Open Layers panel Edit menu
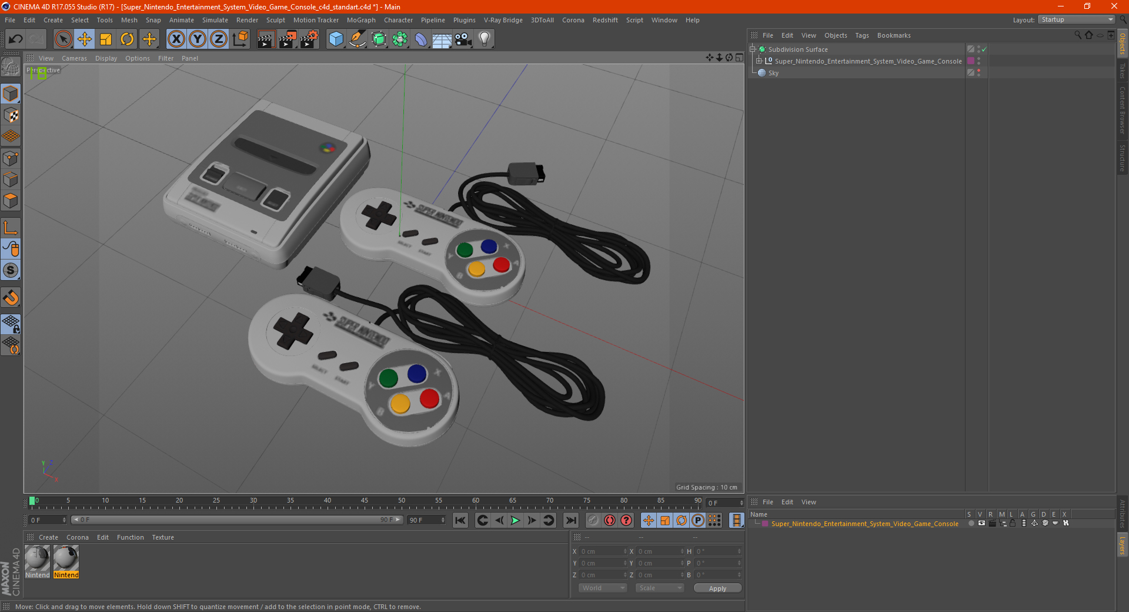 787,502
